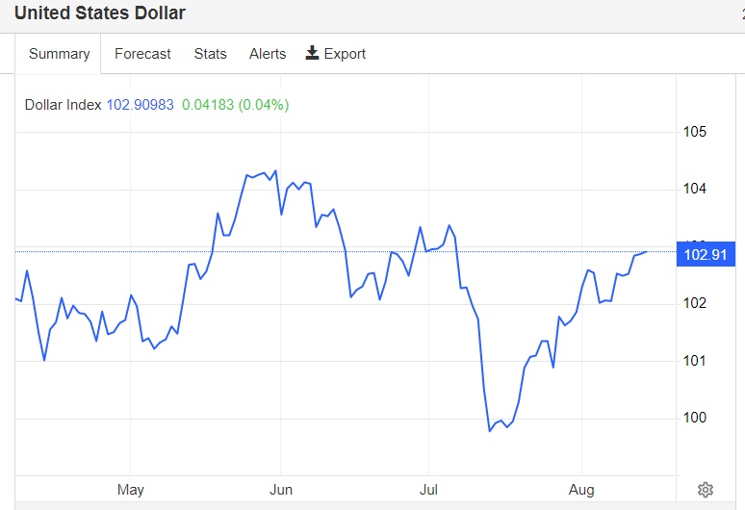Click the 100 price axis label
This screenshot has height=510, width=745.
click(x=694, y=418)
